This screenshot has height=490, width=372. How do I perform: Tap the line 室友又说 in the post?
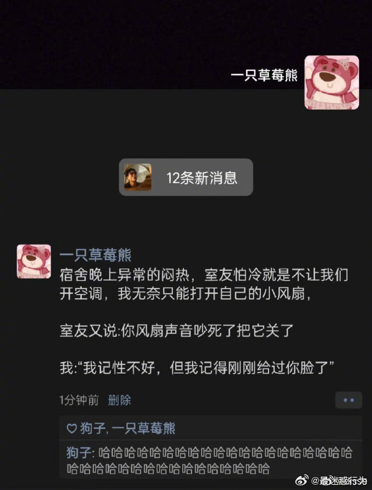click(177, 331)
